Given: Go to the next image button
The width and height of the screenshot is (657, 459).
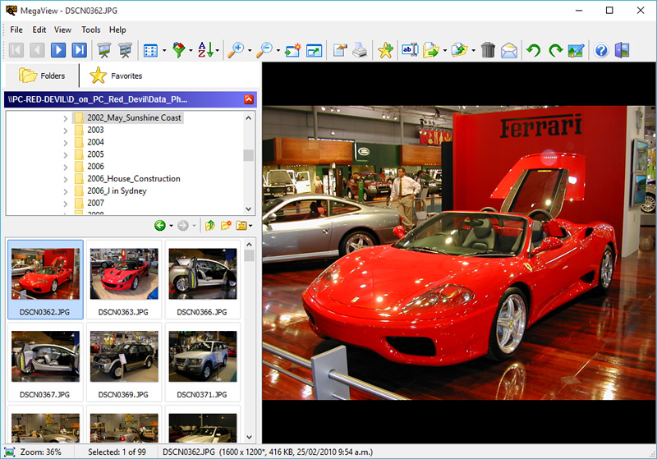Looking at the screenshot, I should (x=58, y=50).
